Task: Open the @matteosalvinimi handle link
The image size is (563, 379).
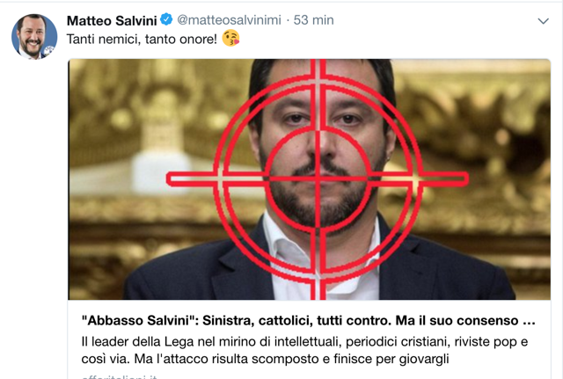Action: pyautogui.click(x=229, y=20)
